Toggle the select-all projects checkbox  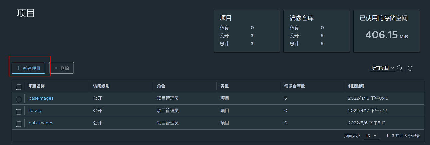pyautogui.click(x=19, y=87)
